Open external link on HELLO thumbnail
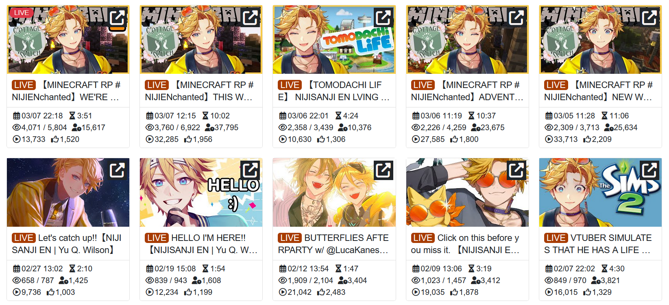This screenshot has width=669, height=305. [x=250, y=170]
